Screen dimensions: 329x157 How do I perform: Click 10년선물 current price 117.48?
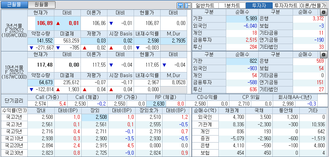pyautogui.click(x=45, y=65)
